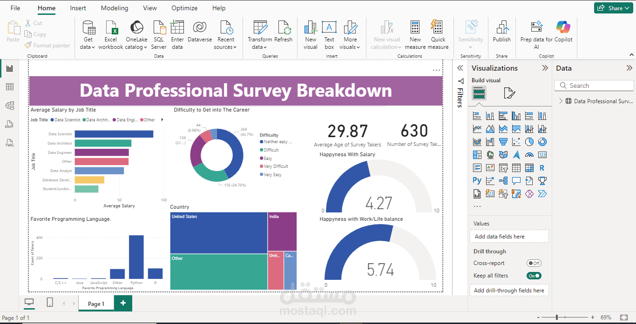Select the Treemap visual icon
The image size is (636, 324).
[x=477, y=155]
